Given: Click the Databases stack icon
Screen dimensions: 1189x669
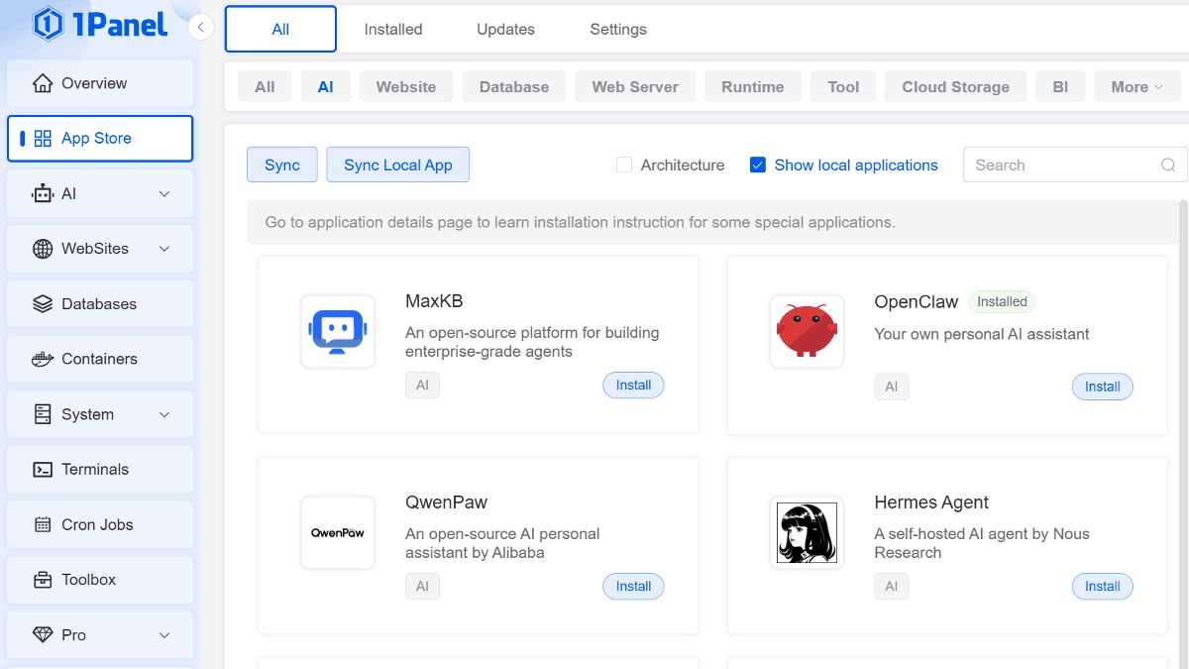Looking at the screenshot, I should click(43, 304).
